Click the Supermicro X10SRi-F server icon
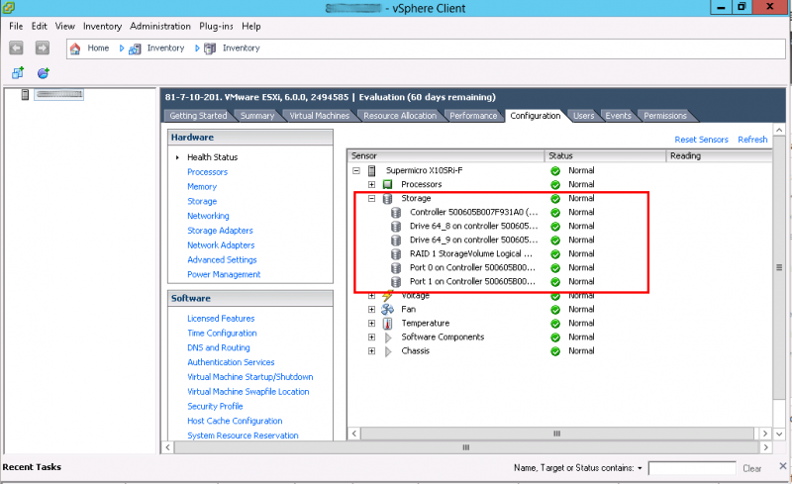This screenshot has height=484, width=792. coord(372,171)
